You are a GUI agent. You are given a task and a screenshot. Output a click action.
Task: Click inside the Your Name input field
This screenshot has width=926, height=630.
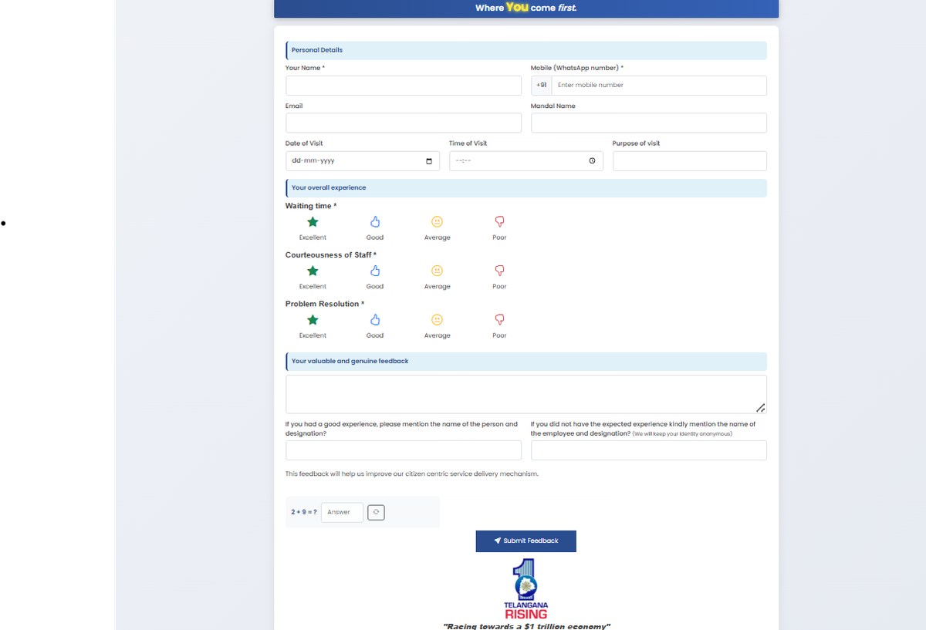(403, 85)
